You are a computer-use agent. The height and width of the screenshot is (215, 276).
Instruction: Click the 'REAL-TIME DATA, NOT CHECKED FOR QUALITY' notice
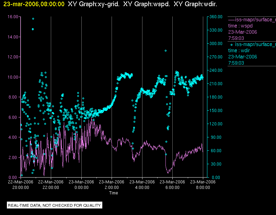pyautogui.click(x=54, y=205)
